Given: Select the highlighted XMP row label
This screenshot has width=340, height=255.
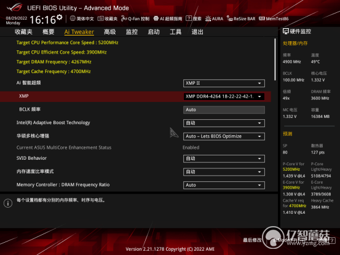Looking at the screenshot, I should 23,96.
